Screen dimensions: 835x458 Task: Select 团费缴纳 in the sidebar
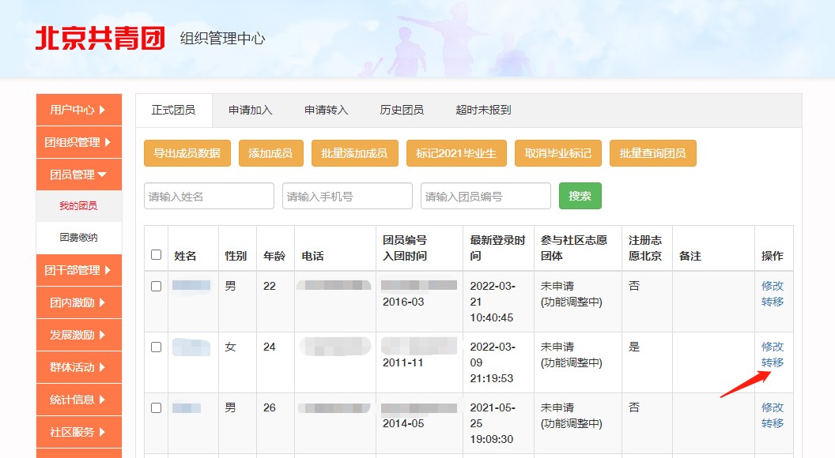point(78,238)
